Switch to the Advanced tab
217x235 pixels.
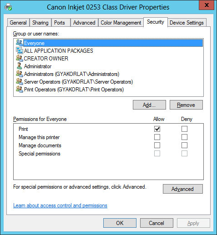point(84,23)
